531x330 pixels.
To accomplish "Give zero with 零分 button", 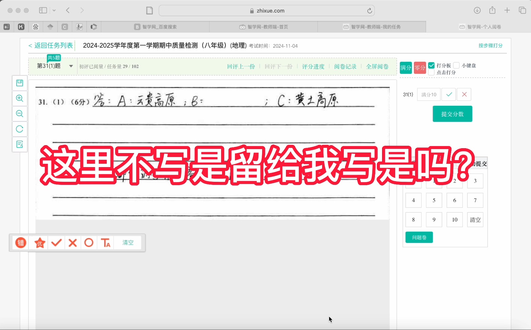I will pyautogui.click(x=420, y=68).
